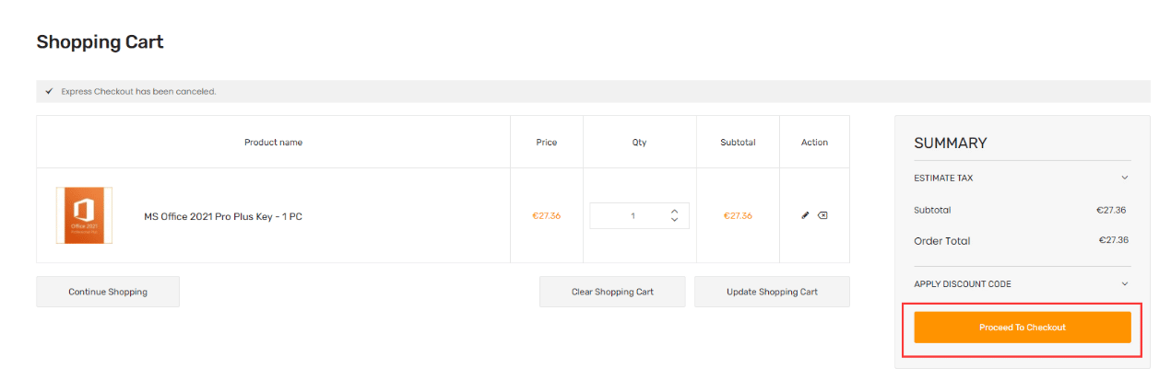Update Shopping Cart
Viewport: 1171px width, 380px height.
point(772,292)
